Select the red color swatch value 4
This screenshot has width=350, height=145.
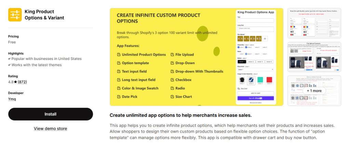(x=269, y=80)
